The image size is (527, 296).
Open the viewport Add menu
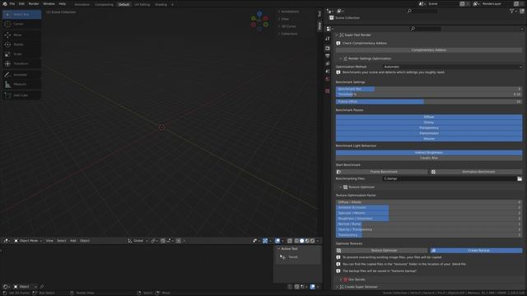click(x=73, y=241)
